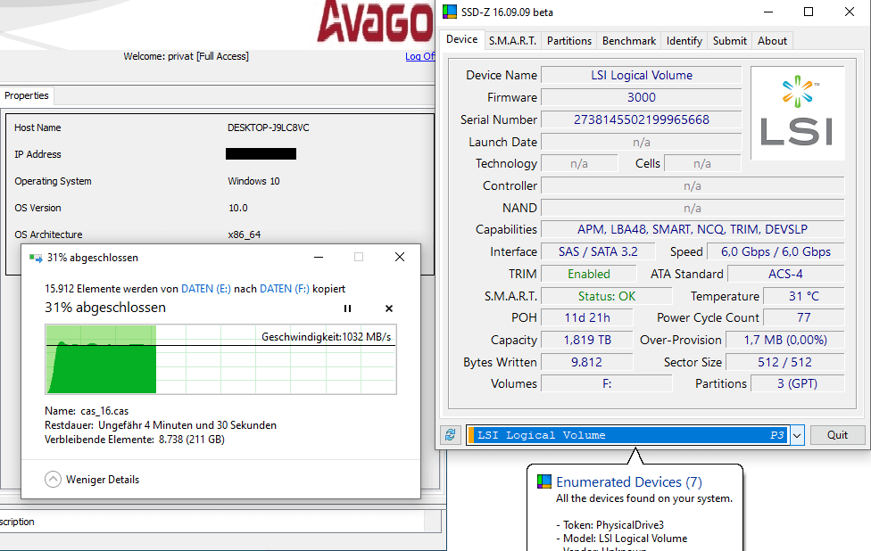Click the Over-Provision value 1,7 MB

click(785, 341)
